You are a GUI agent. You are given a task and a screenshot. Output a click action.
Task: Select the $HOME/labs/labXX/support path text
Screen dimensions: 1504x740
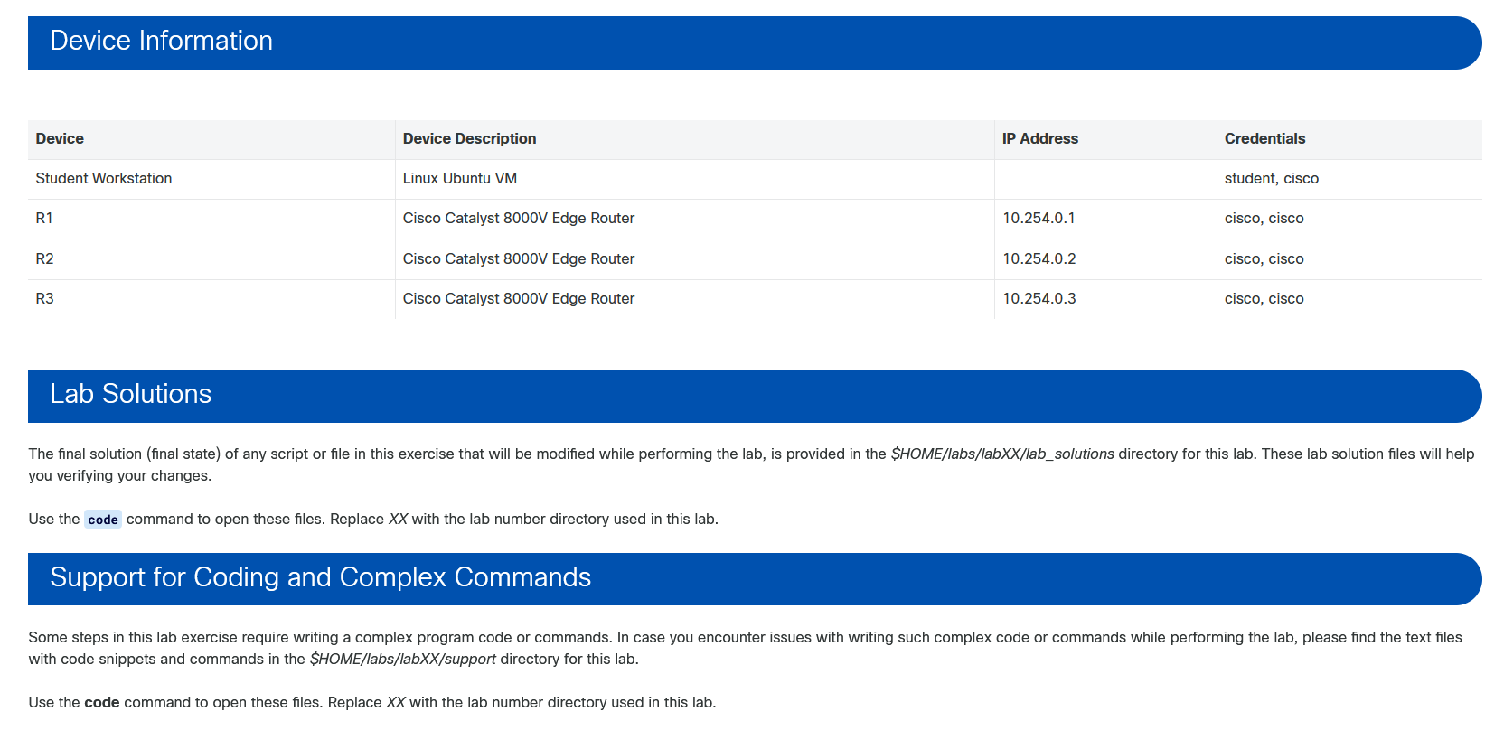click(x=403, y=659)
